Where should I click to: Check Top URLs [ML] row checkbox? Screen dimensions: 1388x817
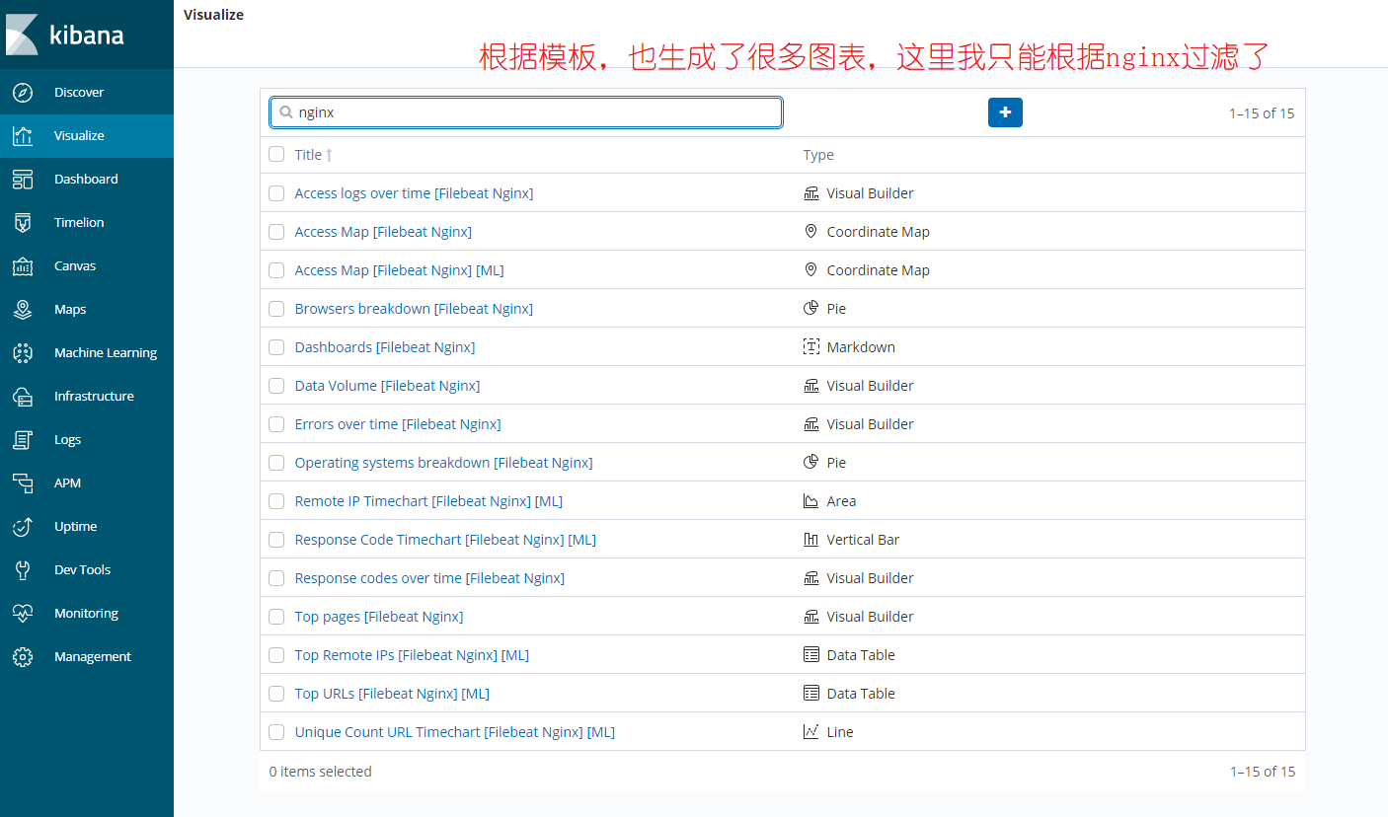click(276, 694)
